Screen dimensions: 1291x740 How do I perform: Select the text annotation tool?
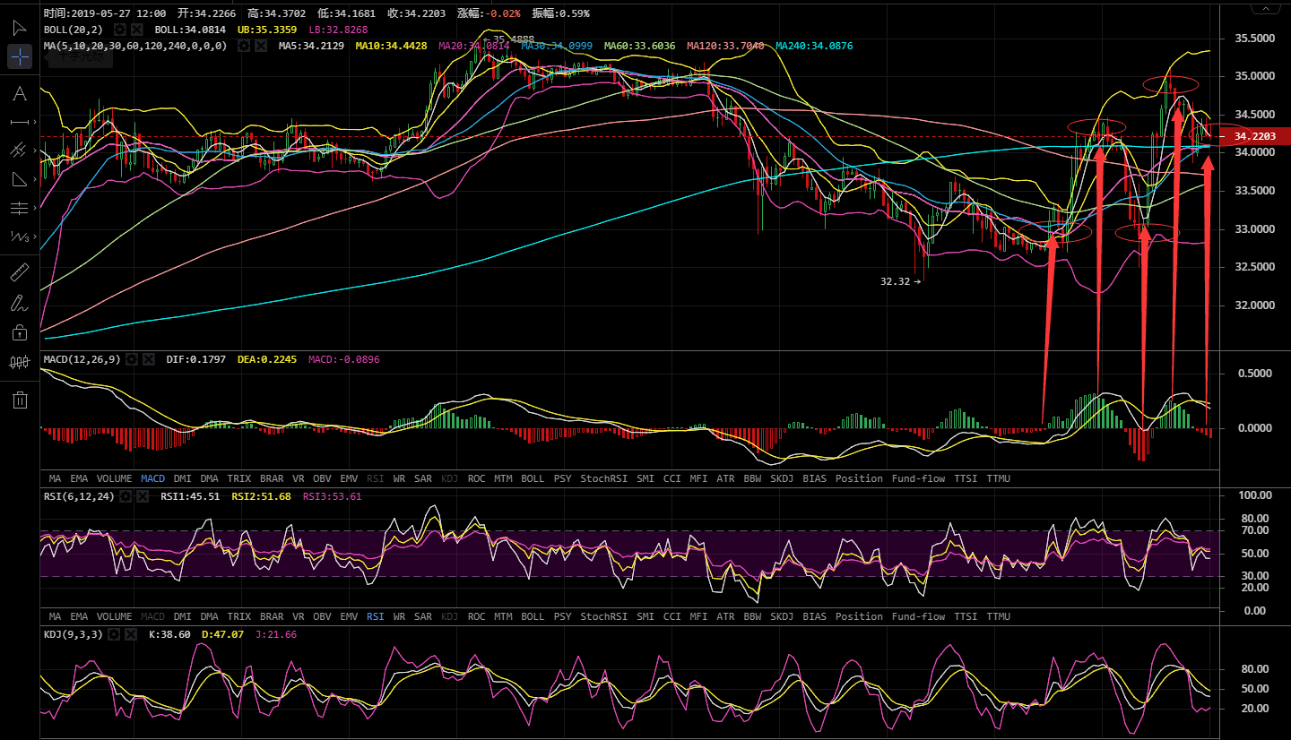[20, 93]
